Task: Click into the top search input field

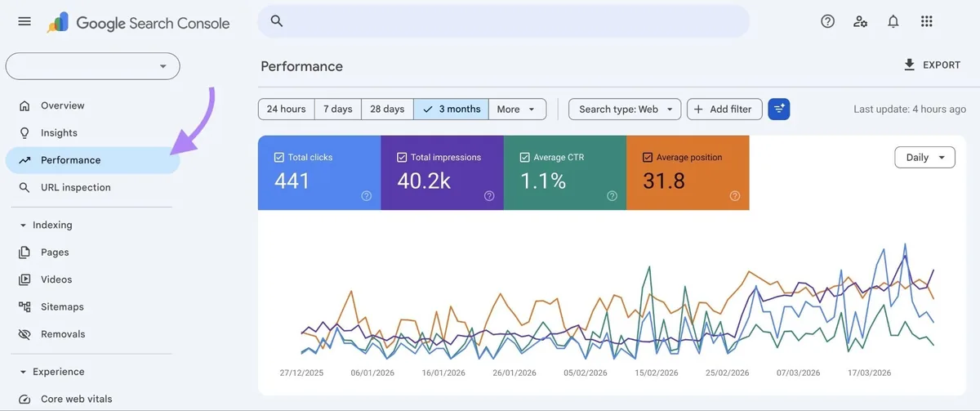Action: (x=504, y=21)
